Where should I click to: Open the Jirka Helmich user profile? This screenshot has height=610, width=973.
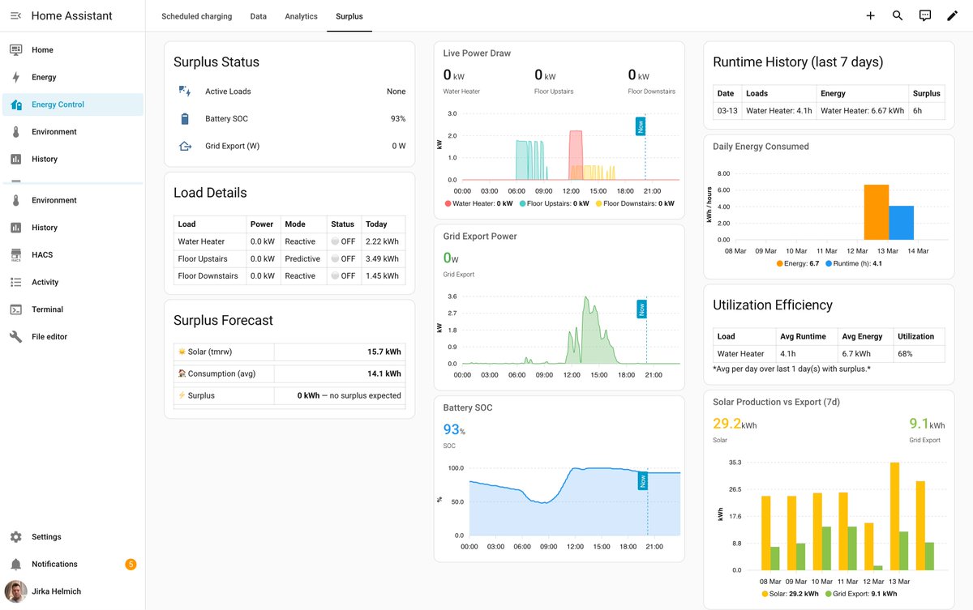(x=72, y=591)
